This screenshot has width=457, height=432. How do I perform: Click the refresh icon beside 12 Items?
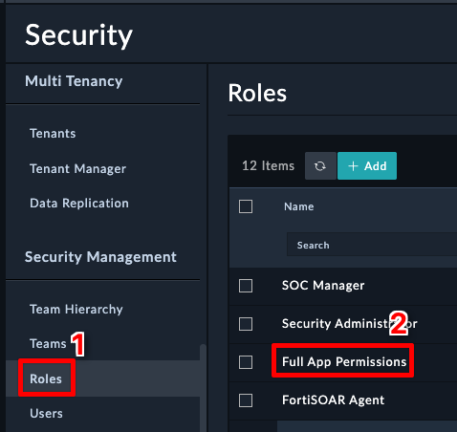click(320, 166)
